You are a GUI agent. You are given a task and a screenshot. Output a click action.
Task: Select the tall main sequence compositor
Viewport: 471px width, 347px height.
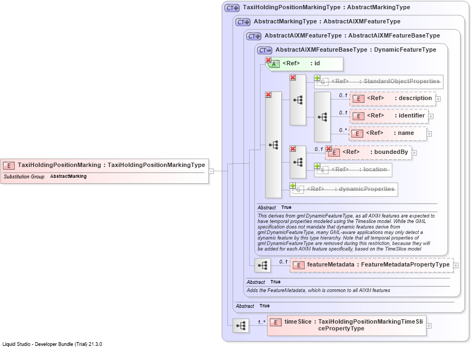[x=274, y=145]
